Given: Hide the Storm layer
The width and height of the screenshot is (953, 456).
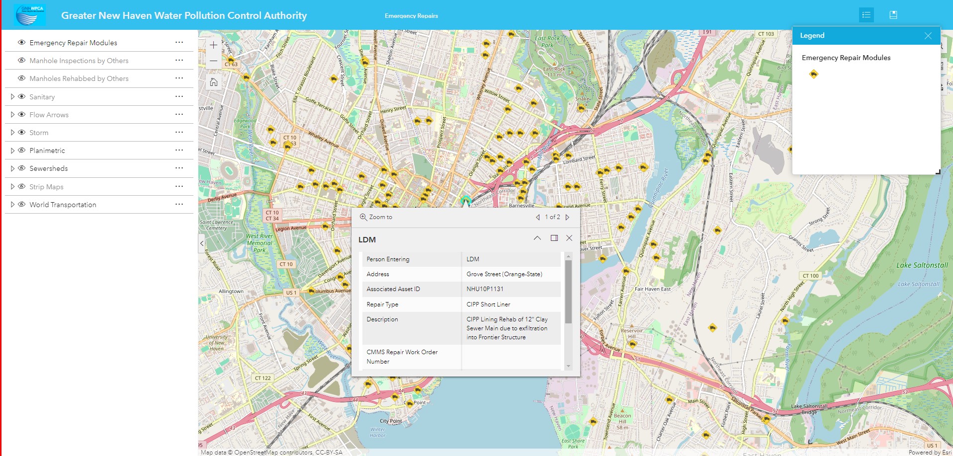Looking at the screenshot, I should point(21,132).
